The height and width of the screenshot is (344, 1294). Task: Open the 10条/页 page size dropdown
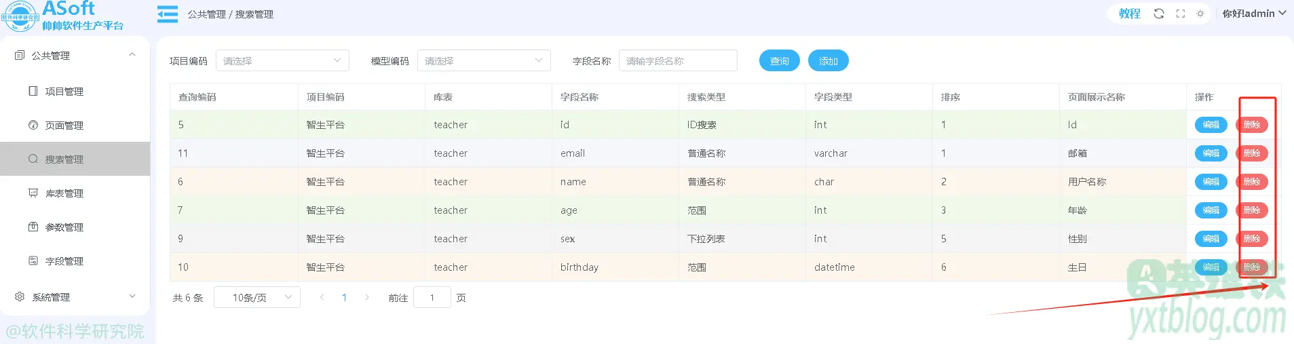(257, 297)
